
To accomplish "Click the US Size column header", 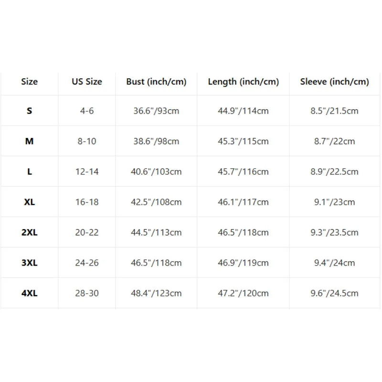I will [x=87, y=82].
